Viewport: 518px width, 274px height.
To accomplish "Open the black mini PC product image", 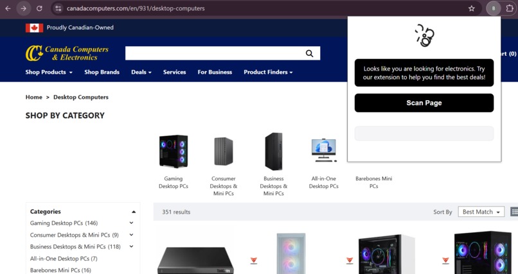I will point(195,260).
